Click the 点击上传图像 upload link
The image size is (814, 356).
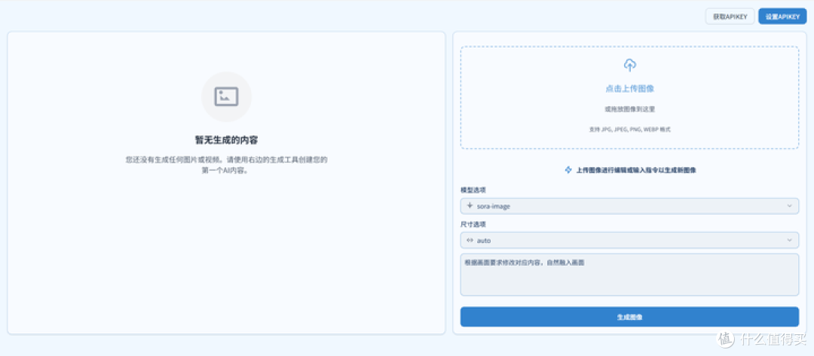click(629, 89)
